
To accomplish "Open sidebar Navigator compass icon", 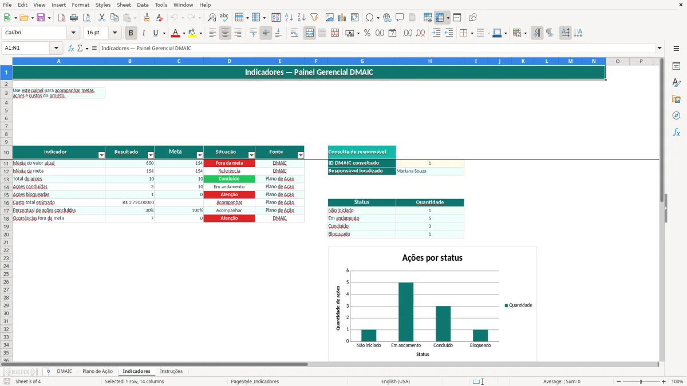I will [676, 116].
